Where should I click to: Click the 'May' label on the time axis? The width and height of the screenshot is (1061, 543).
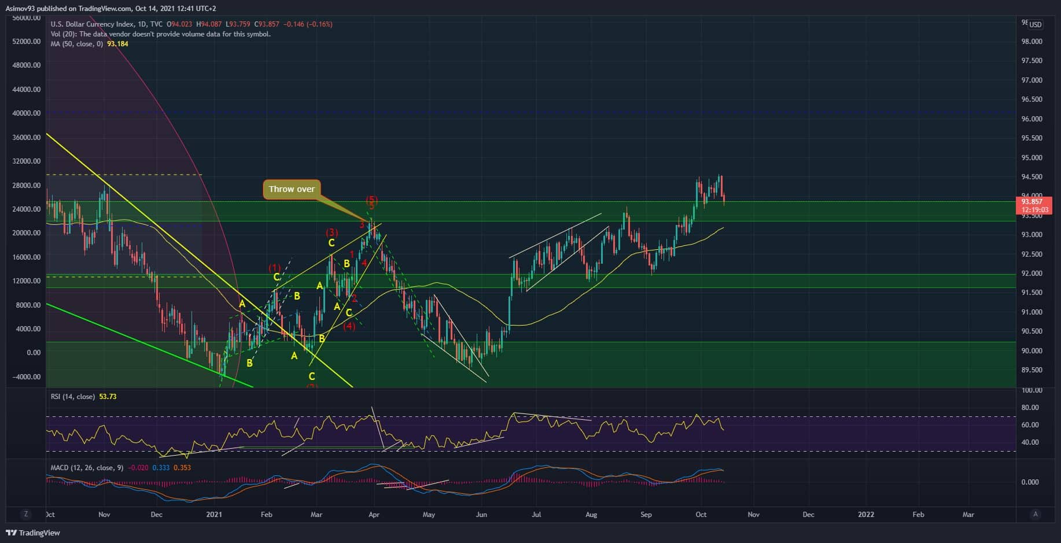coord(429,515)
